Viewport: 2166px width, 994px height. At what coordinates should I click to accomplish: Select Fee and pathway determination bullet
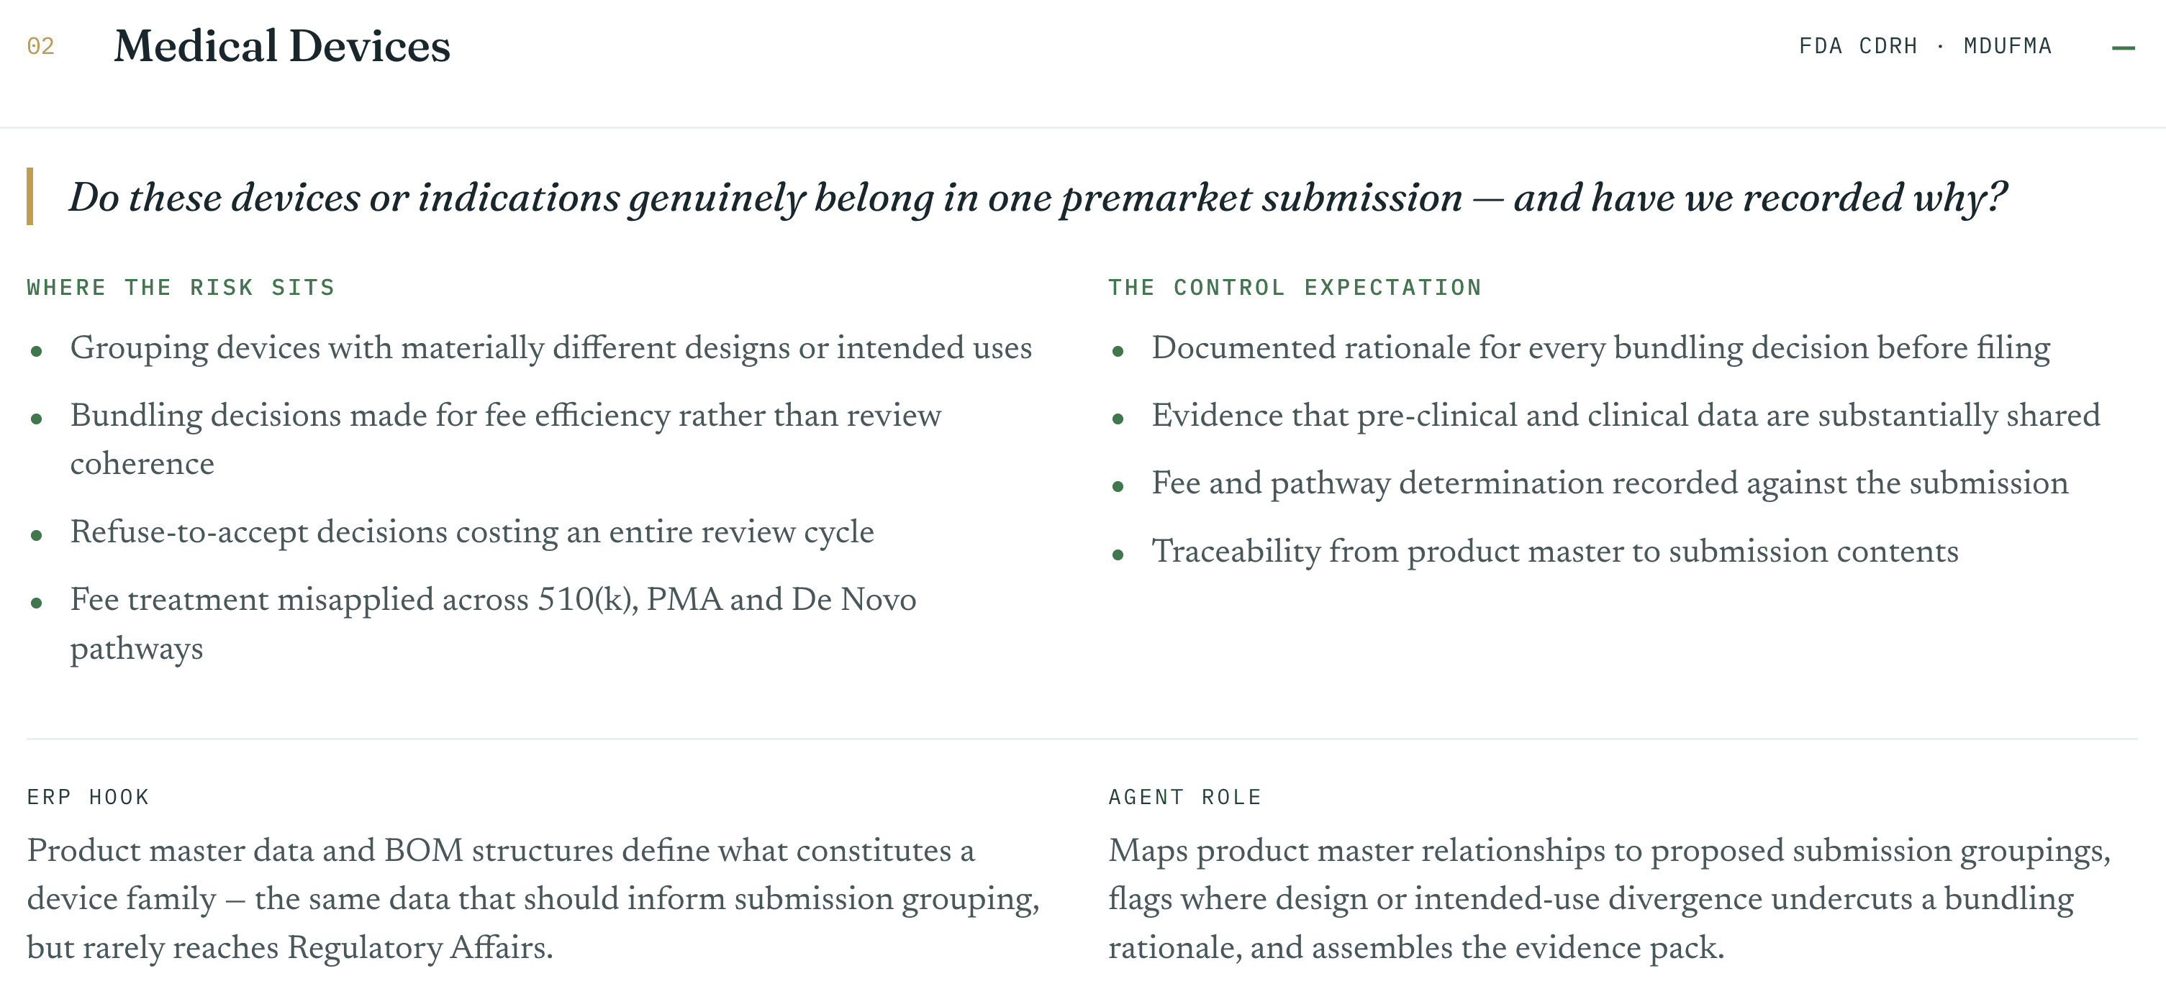(x=1609, y=483)
